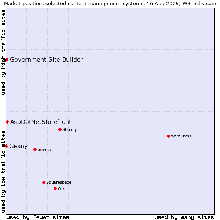Click the 'Squarespace' label text
Viewport: 220px width, 220px height.
(x=59, y=182)
